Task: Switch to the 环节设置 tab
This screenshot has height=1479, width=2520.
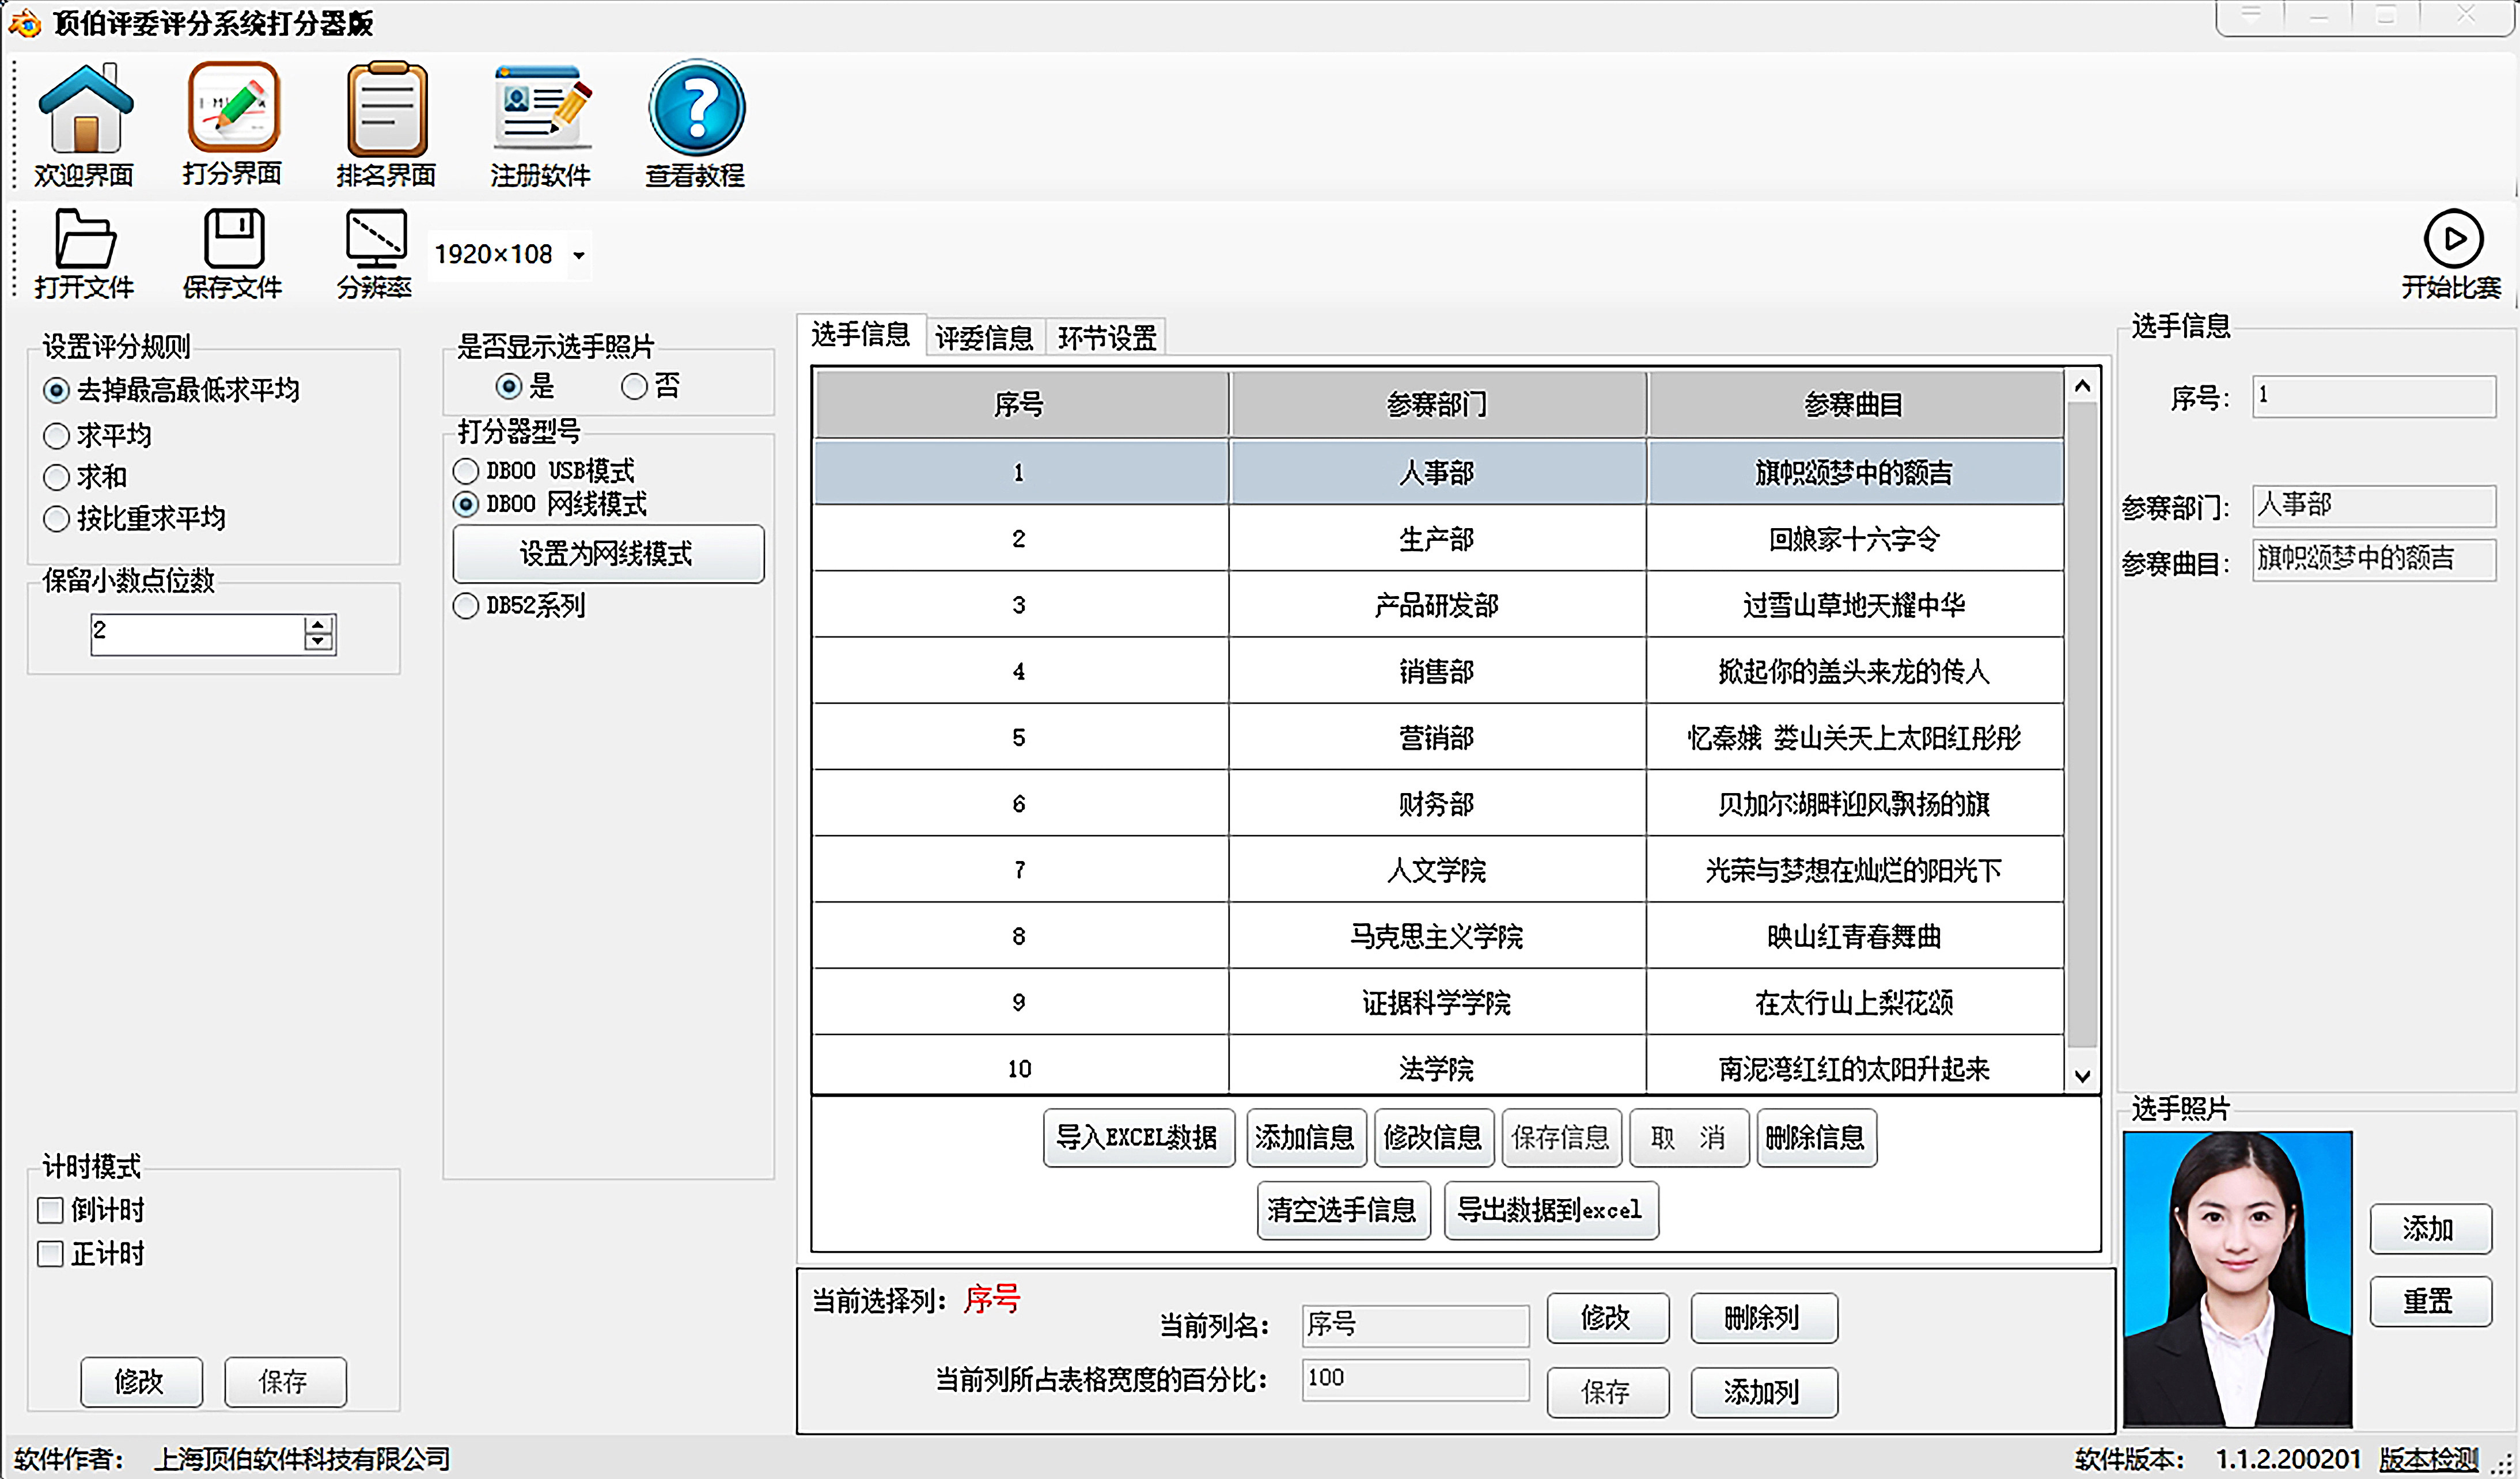Action: tap(1107, 338)
